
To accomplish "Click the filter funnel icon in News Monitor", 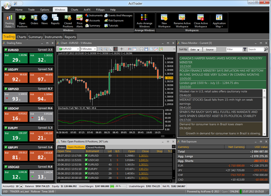I will click(x=245, y=49).
